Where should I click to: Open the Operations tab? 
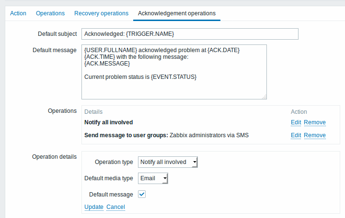(50, 13)
